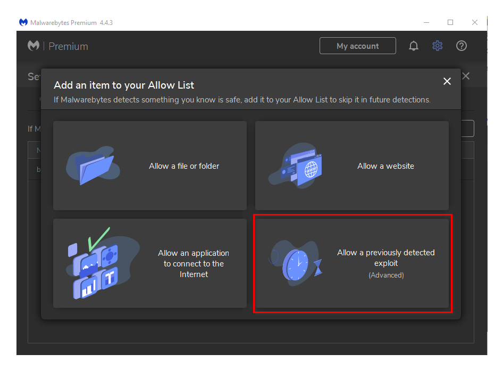Close the Add to Allow List dialog
The height and width of the screenshot is (371, 503).
pos(447,81)
